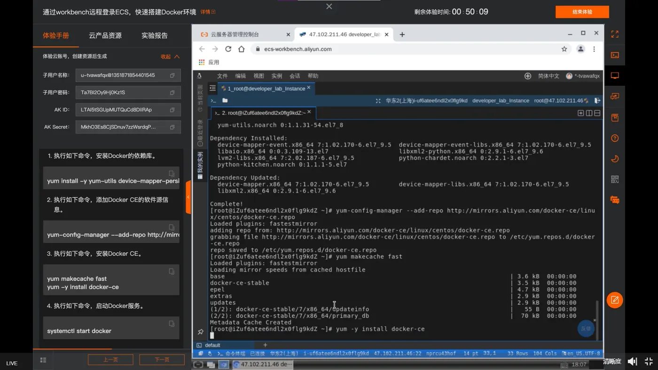The image size is (658, 370).
Task: Copy the systemctl start docker command
Action: (172, 324)
